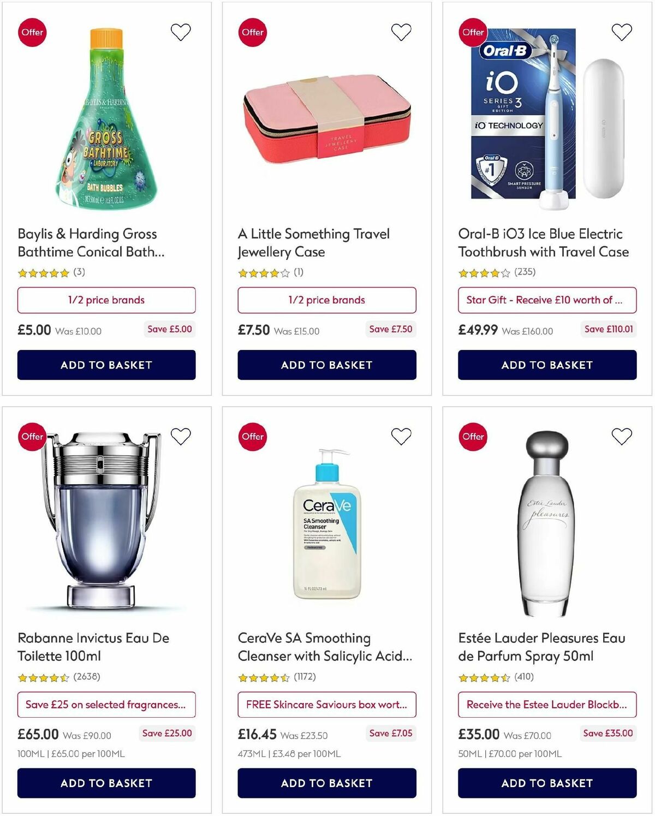Open the 'FREE Skincare Saviours box' offer

[x=327, y=705]
